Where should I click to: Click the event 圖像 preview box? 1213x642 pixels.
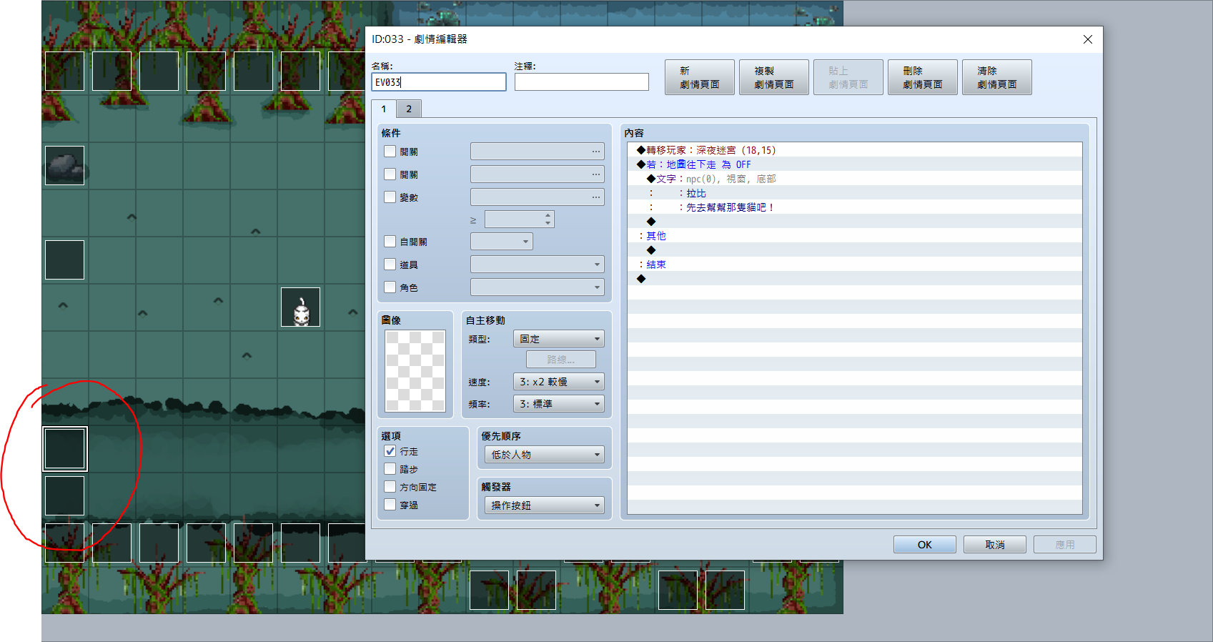click(x=415, y=371)
